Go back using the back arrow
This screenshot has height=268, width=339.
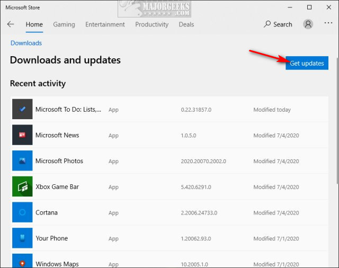click(x=11, y=24)
